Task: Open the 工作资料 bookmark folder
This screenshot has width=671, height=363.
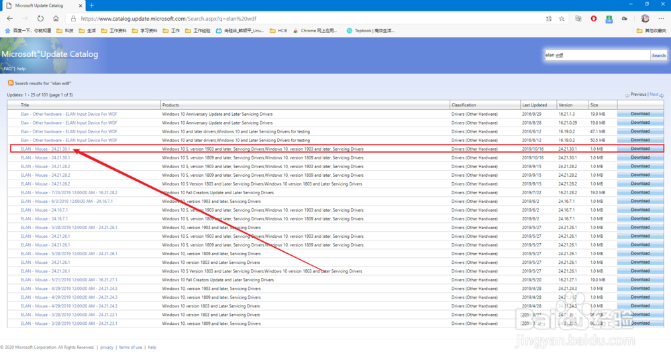Action: [114, 31]
